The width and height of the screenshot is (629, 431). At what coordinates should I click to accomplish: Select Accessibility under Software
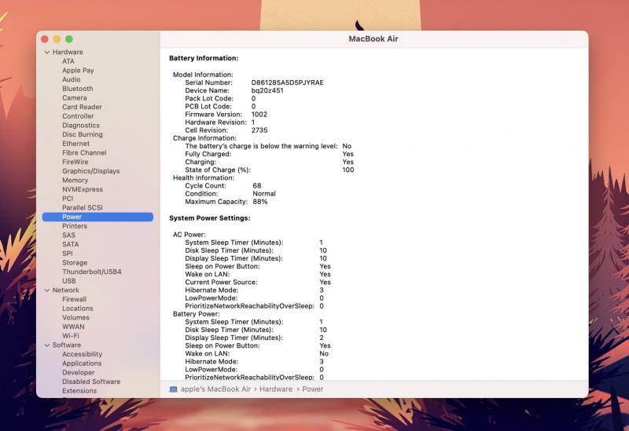pos(82,354)
